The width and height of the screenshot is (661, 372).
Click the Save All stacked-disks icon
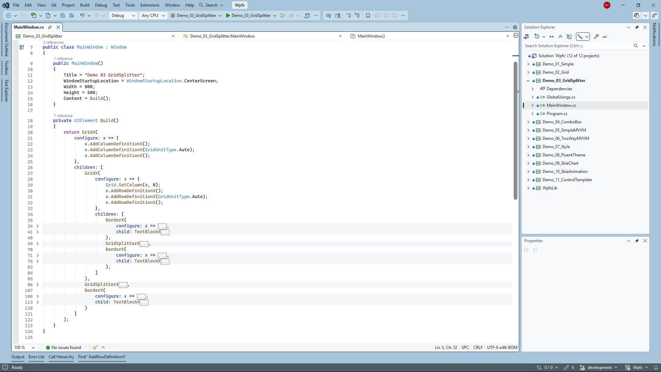(x=72, y=15)
